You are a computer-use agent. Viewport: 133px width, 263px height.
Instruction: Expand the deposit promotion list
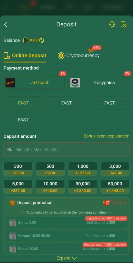click(66, 258)
